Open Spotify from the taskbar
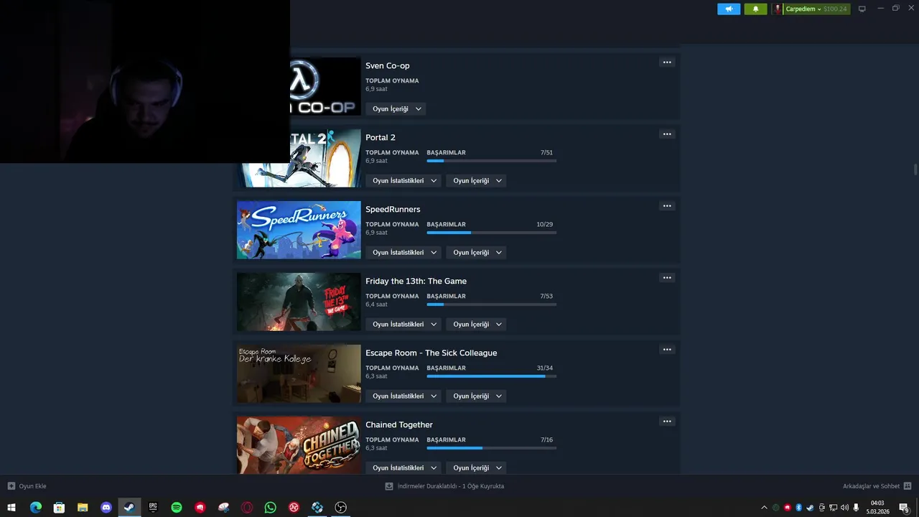 [177, 508]
